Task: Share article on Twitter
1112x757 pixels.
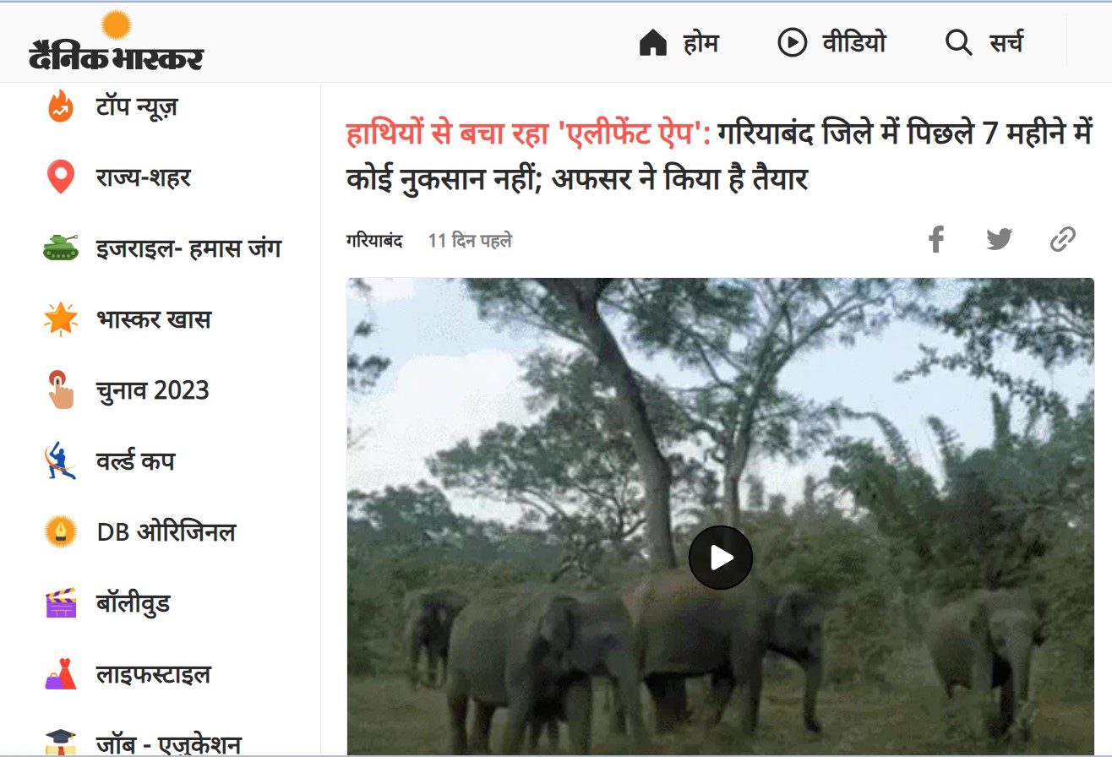Action: tap(999, 240)
